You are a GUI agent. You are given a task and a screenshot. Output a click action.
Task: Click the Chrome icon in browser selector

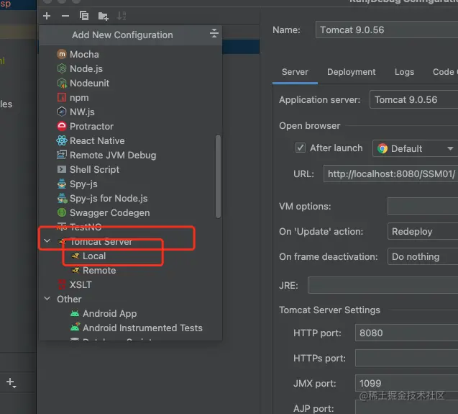383,148
